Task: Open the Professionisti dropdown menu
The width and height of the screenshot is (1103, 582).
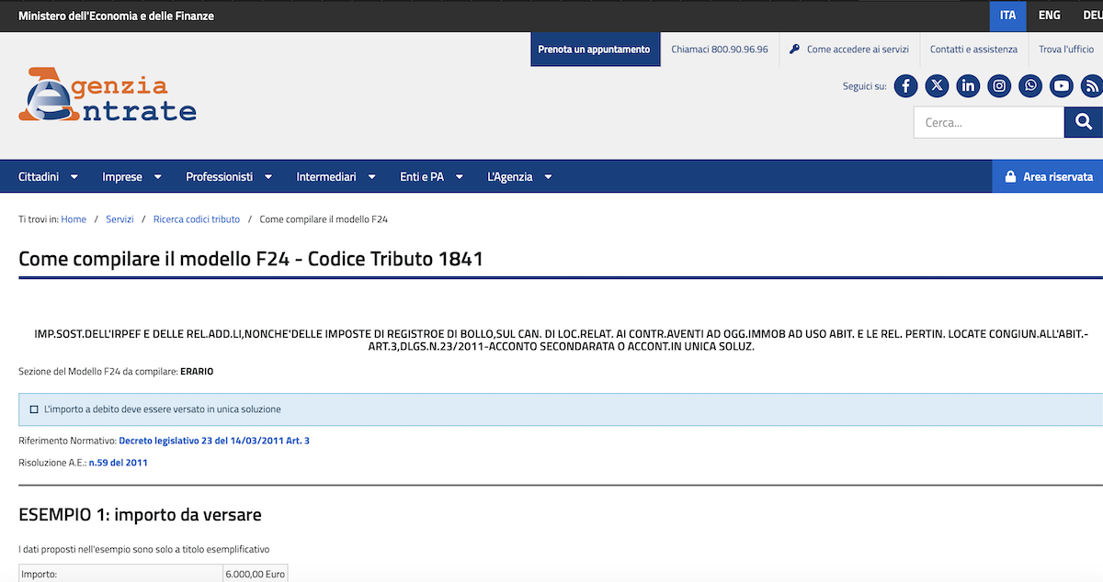Action: pyautogui.click(x=229, y=176)
